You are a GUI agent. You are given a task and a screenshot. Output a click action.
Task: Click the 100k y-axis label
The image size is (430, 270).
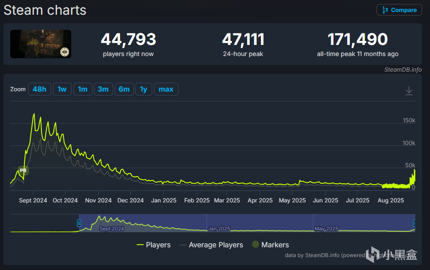(x=409, y=143)
